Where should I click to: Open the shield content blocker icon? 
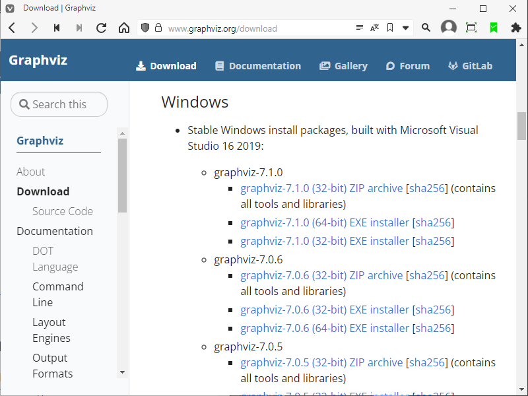pos(145,28)
